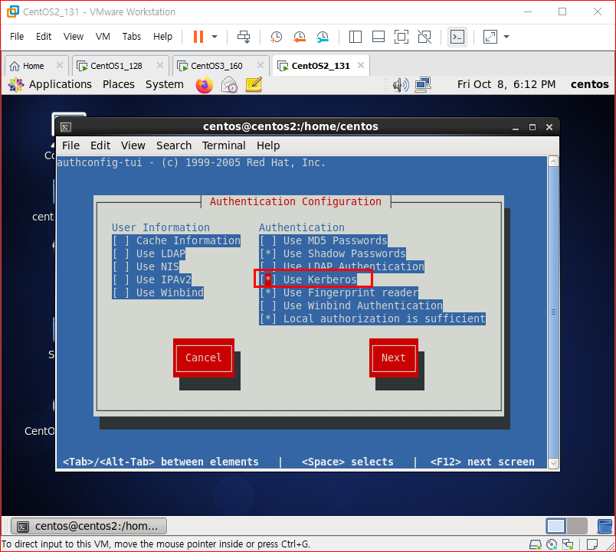
Task: Switch to the second workspace
Action: (x=577, y=526)
